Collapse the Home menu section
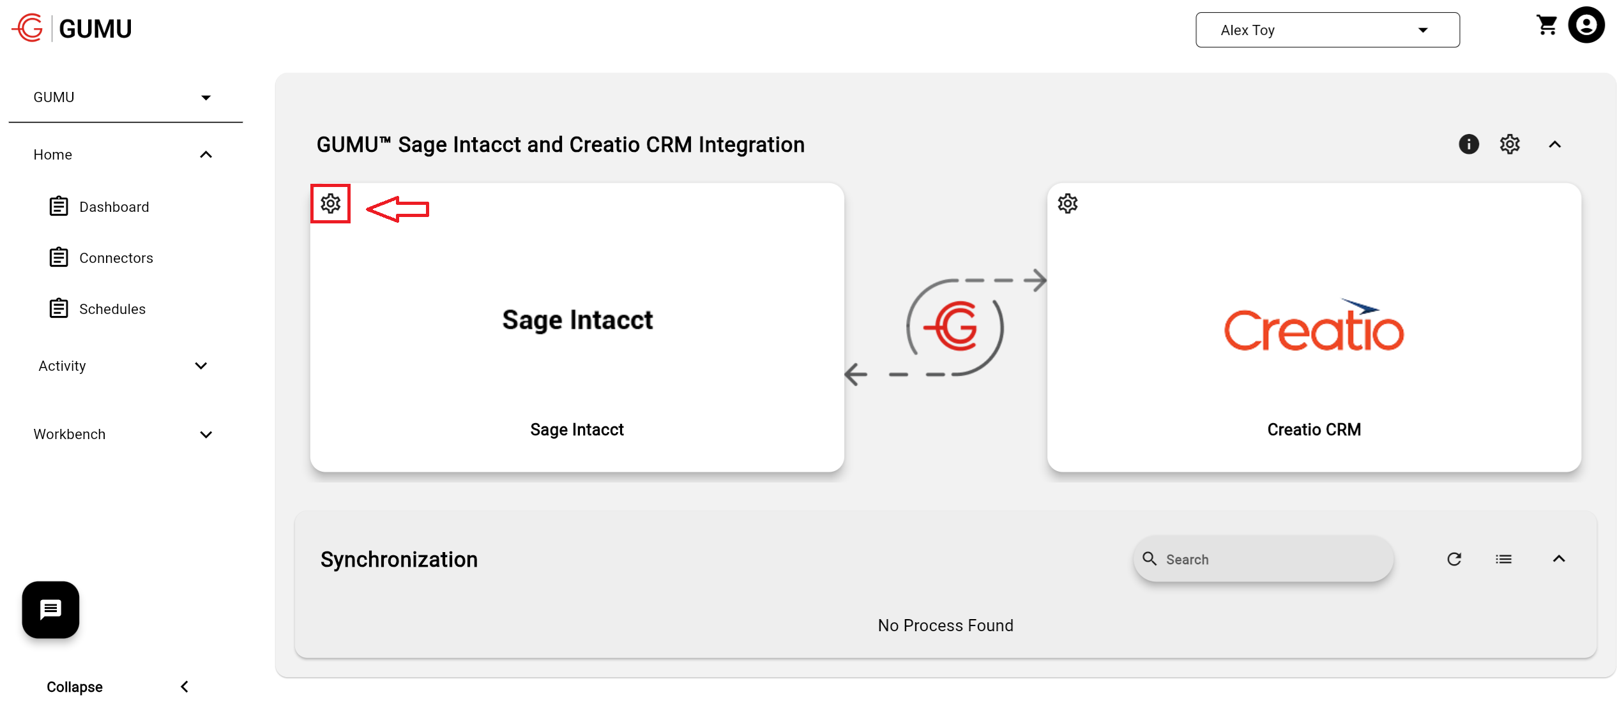1617x711 pixels. click(x=206, y=154)
